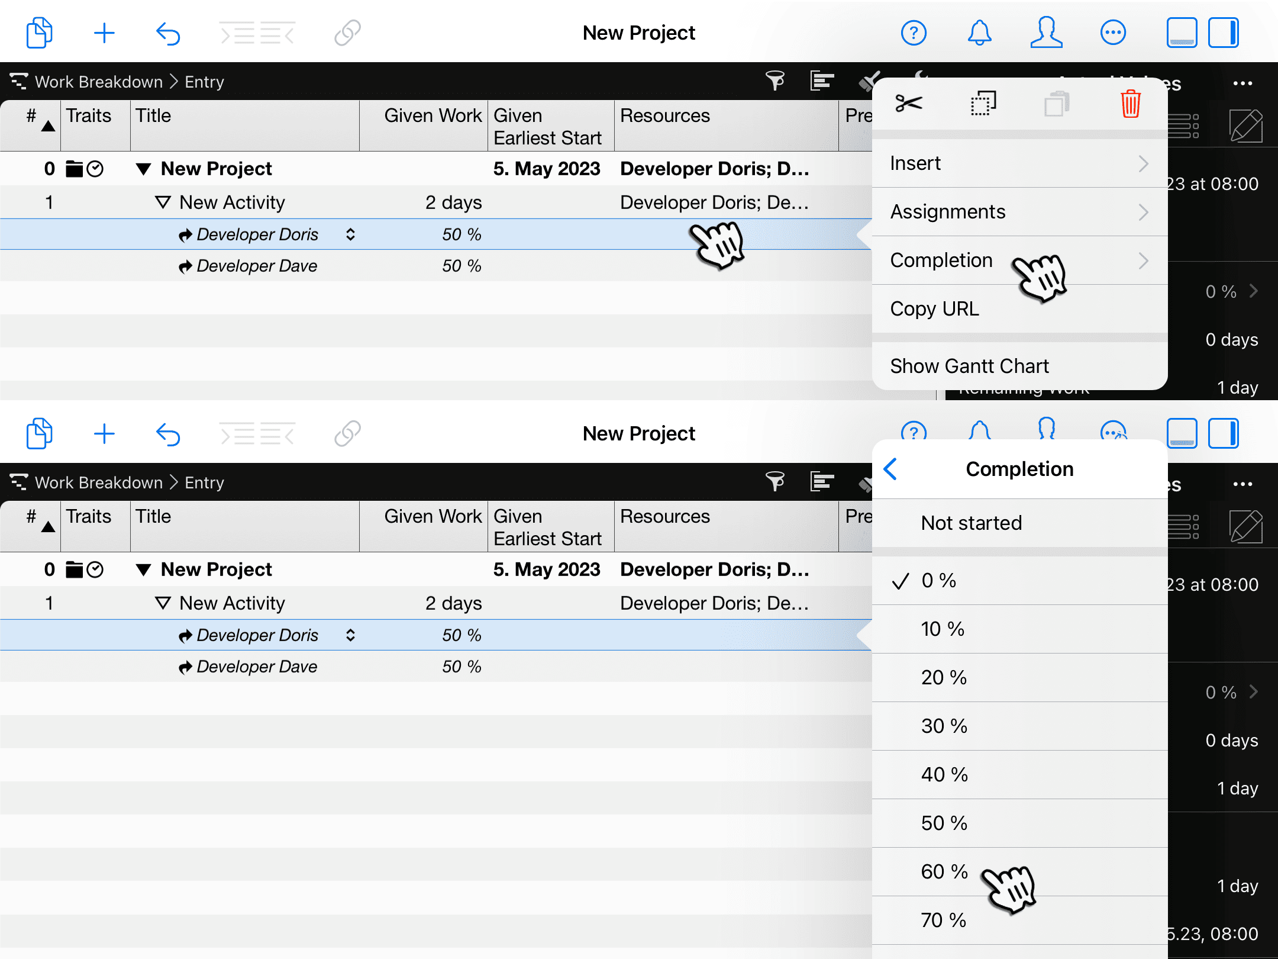The image size is (1278, 959).
Task: Open the help question mark icon at top
Action: [x=914, y=33]
